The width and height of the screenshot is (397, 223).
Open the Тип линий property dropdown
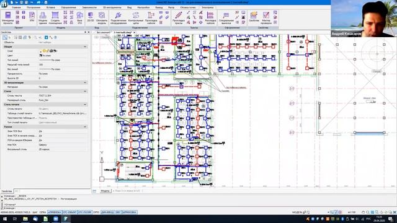click(63, 60)
